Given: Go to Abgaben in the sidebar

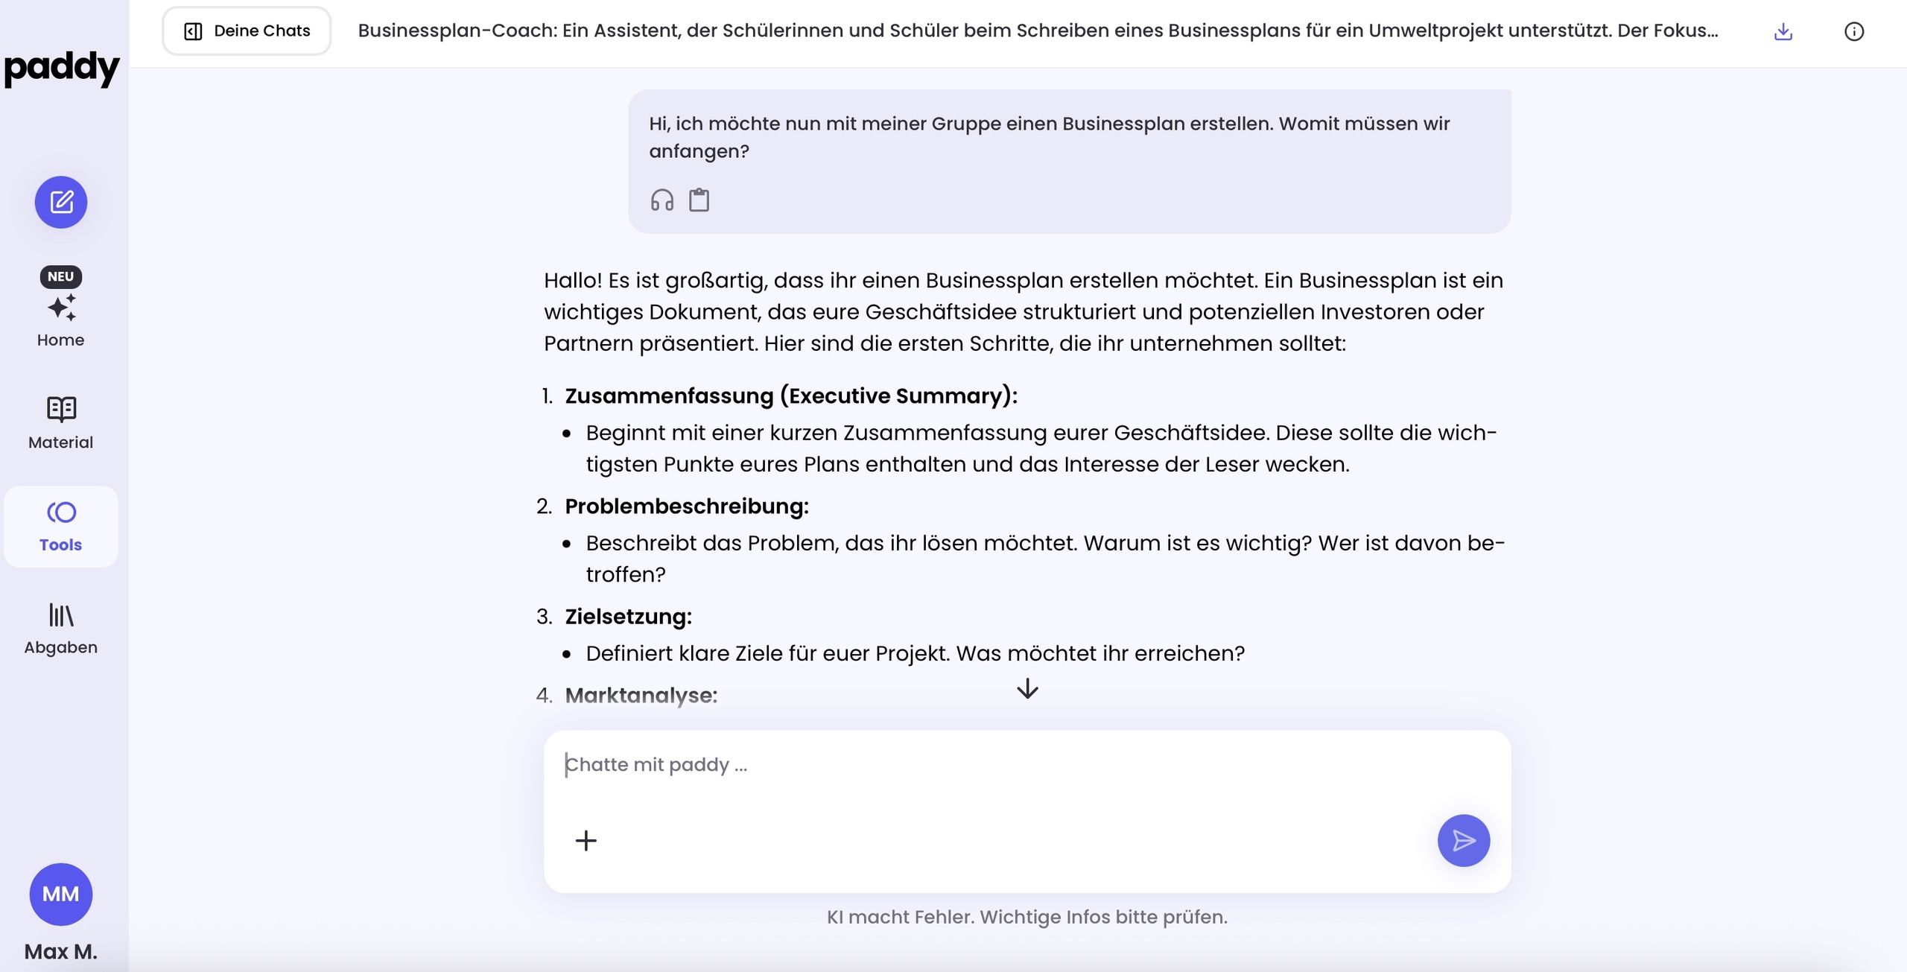Looking at the screenshot, I should (x=61, y=628).
